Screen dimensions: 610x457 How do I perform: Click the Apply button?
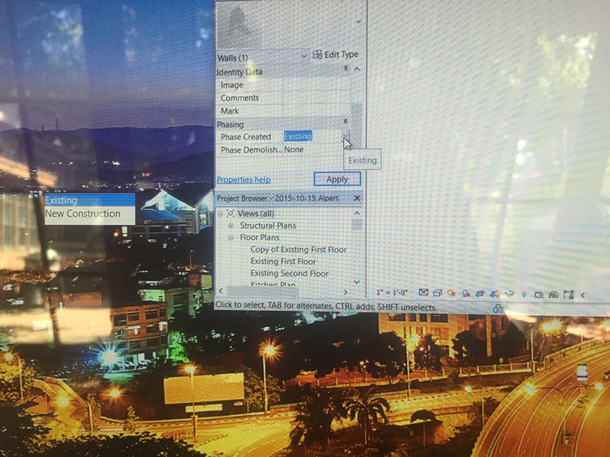(336, 179)
